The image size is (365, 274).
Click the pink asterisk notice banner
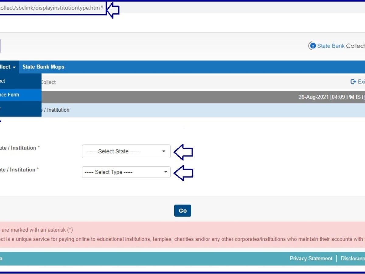coord(182,234)
